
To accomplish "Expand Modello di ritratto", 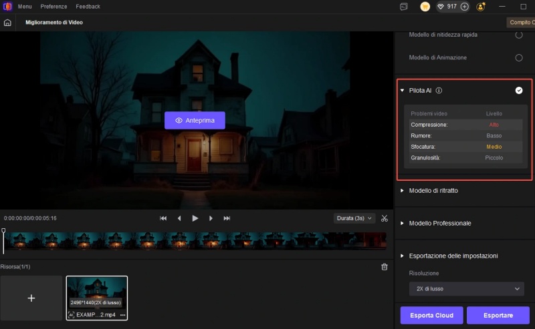I will 403,190.
